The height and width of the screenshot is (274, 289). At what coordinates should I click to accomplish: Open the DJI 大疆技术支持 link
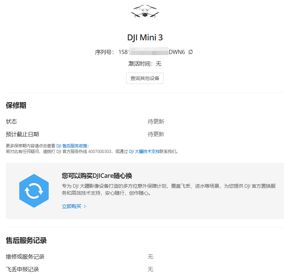tap(144, 152)
